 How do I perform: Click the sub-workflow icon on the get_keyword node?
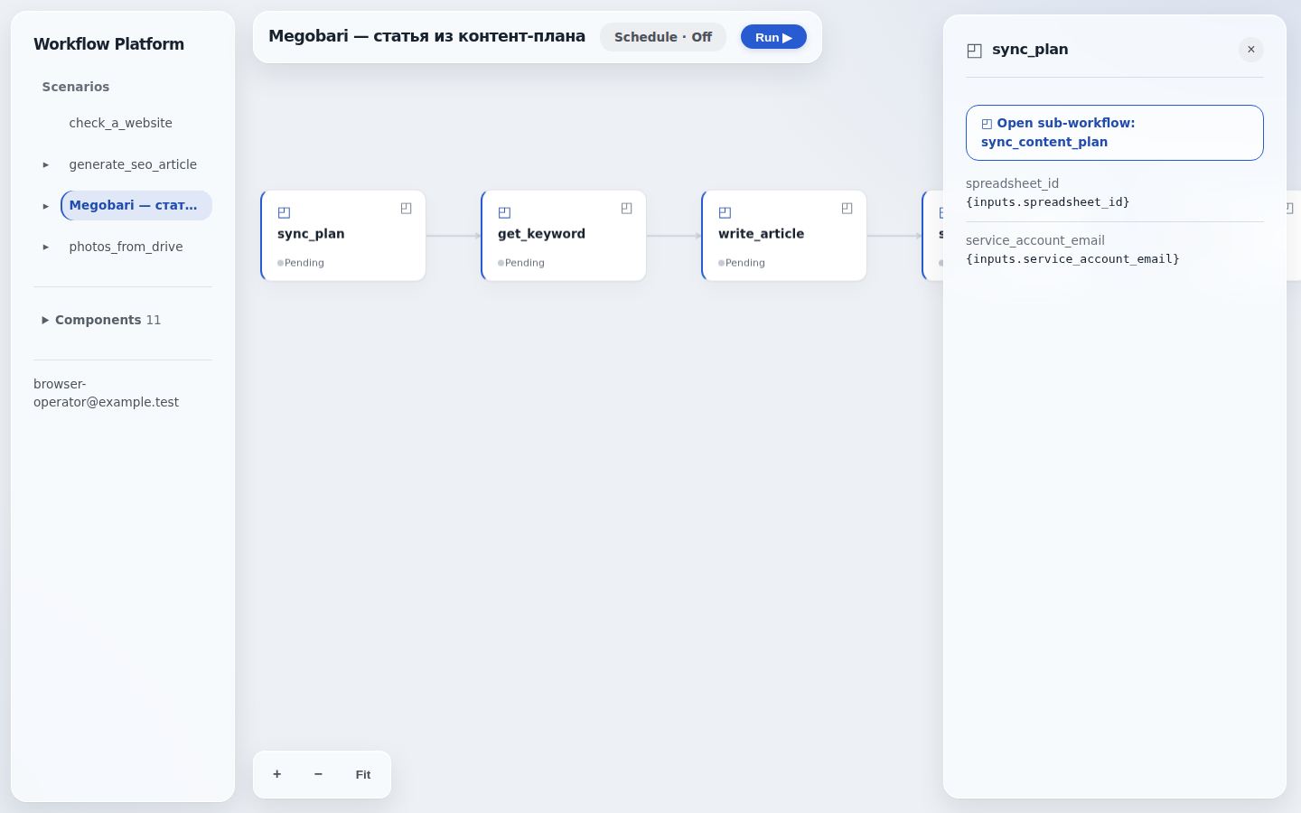click(504, 213)
